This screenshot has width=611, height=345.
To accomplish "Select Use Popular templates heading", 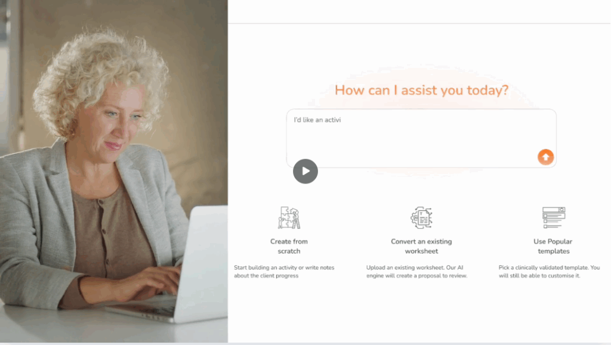I will pos(553,246).
